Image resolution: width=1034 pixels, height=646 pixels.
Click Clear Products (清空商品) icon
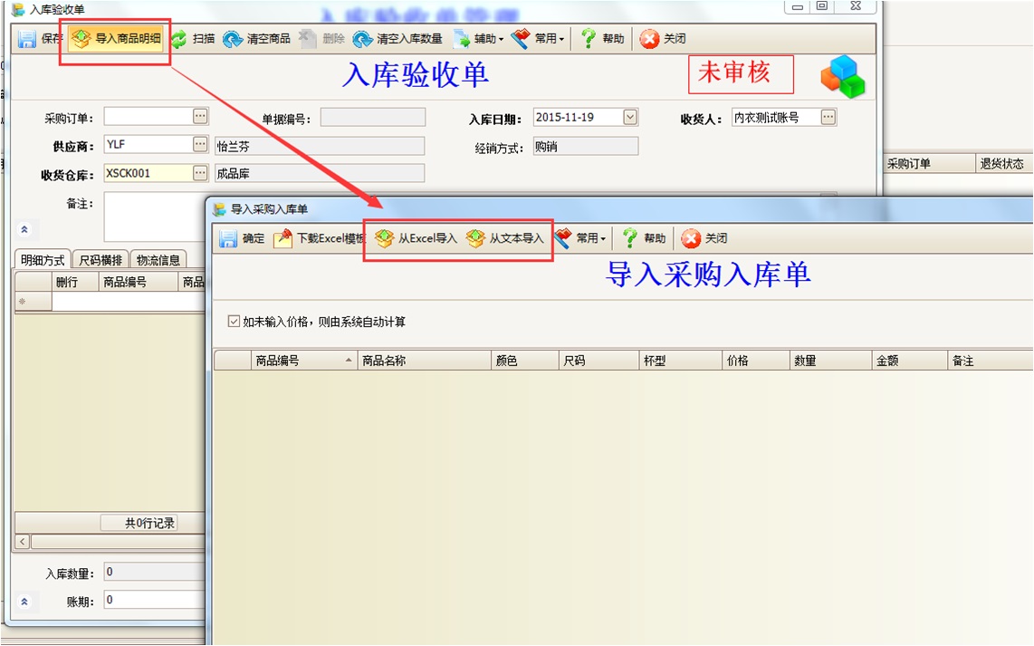tap(233, 39)
